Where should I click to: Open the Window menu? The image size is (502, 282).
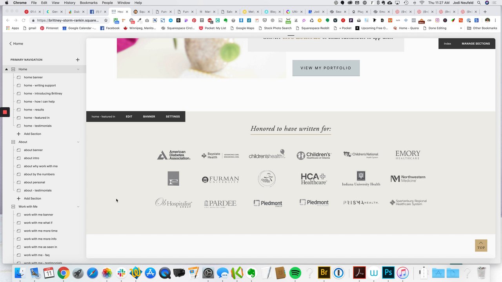tap(124, 3)
